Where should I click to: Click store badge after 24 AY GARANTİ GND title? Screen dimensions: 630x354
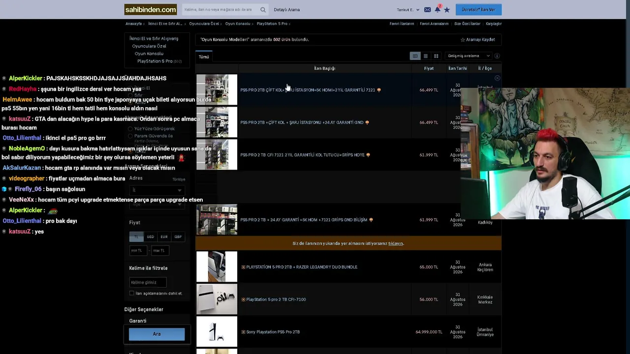[x=367, y=122]
